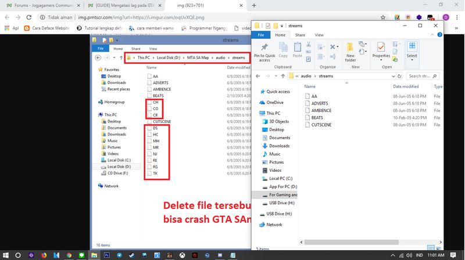
Task: Open the Delete options dropdown arrow
Action: click(x=338, y=47)
